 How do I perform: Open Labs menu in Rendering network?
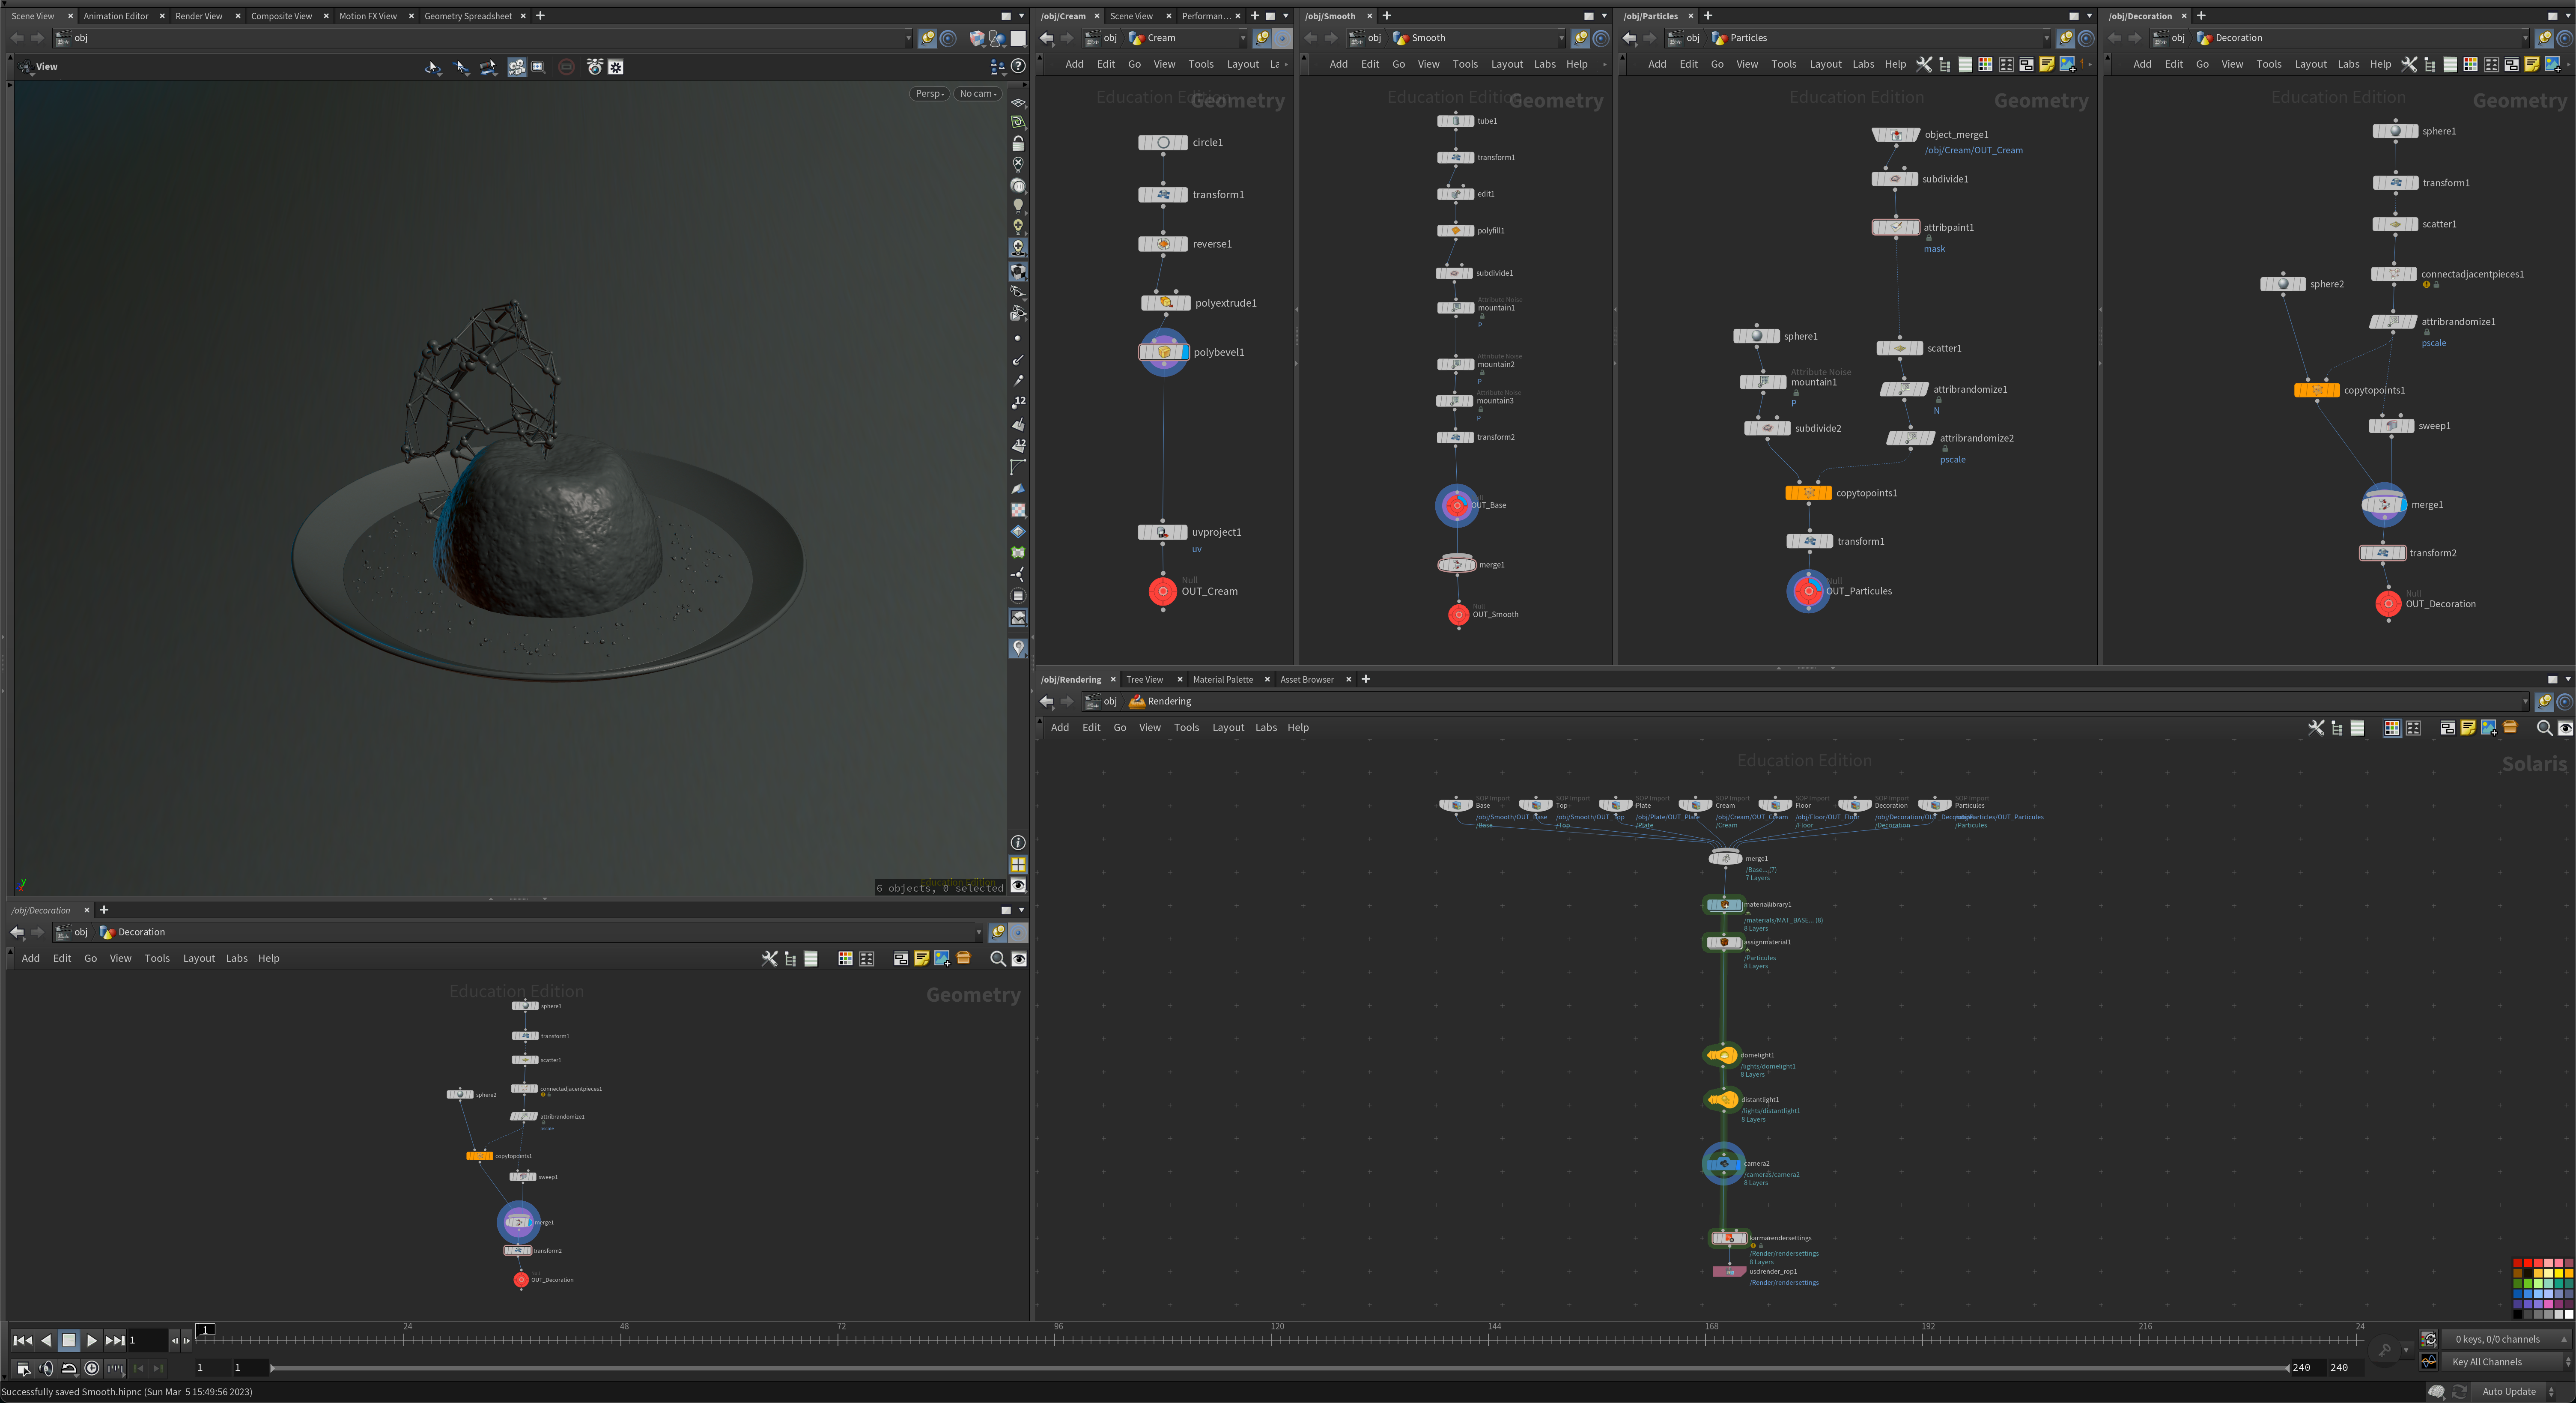[x=1266, y=728]
